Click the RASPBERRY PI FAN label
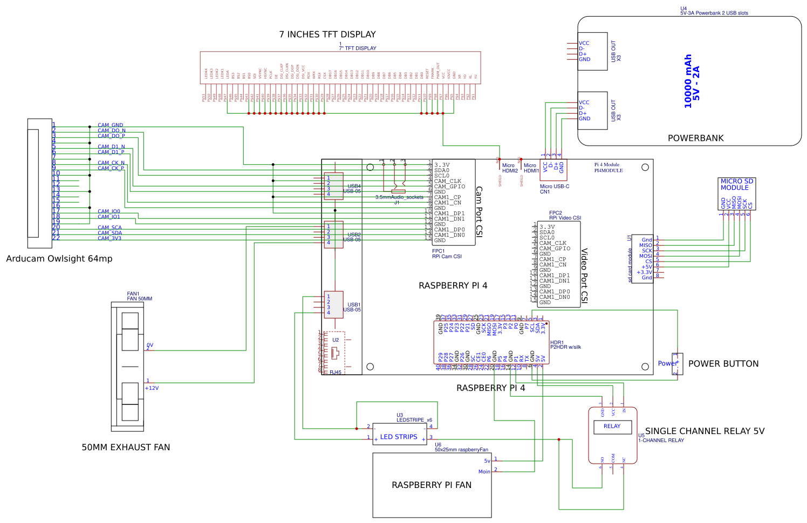Viewport: 807px width, 523px height. [x=432, y=485]
